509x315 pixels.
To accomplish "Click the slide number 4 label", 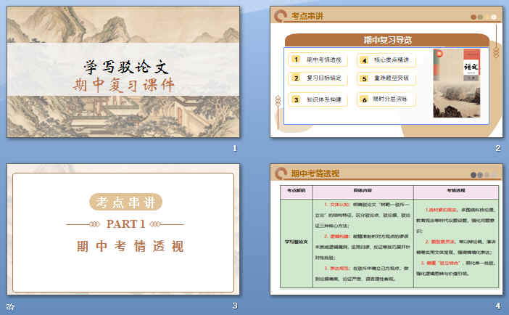I will tap(498, 306).
